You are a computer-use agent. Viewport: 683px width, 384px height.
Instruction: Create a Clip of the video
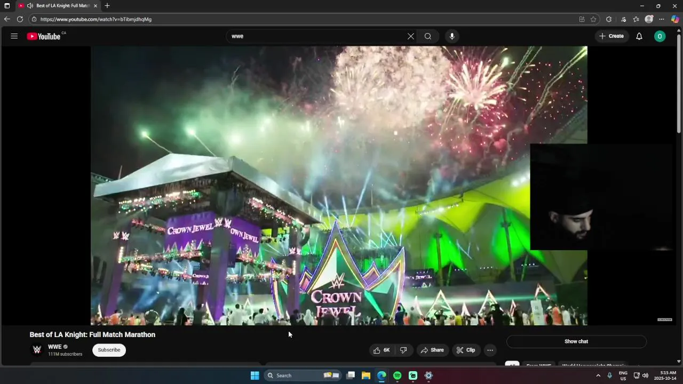click(x=466, y=350)
